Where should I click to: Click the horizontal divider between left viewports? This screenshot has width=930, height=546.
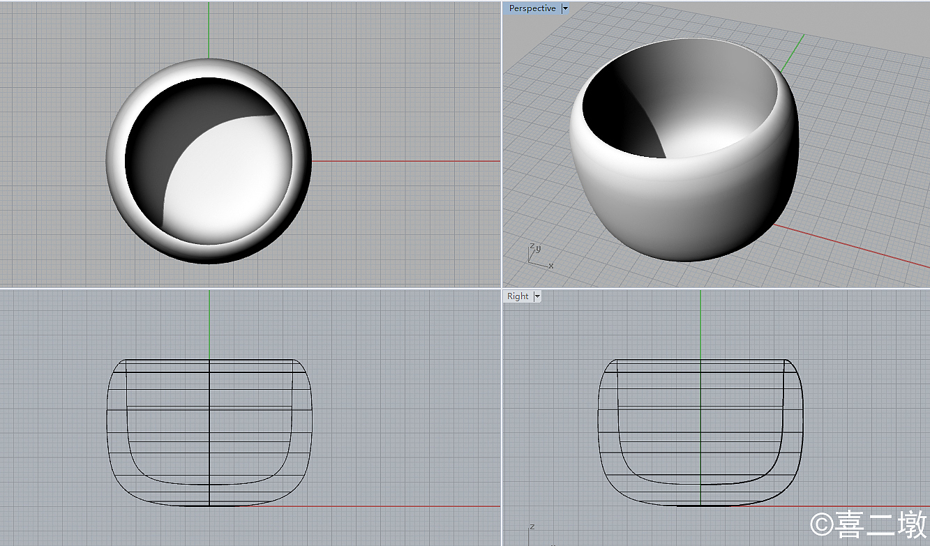coord(251,287)
